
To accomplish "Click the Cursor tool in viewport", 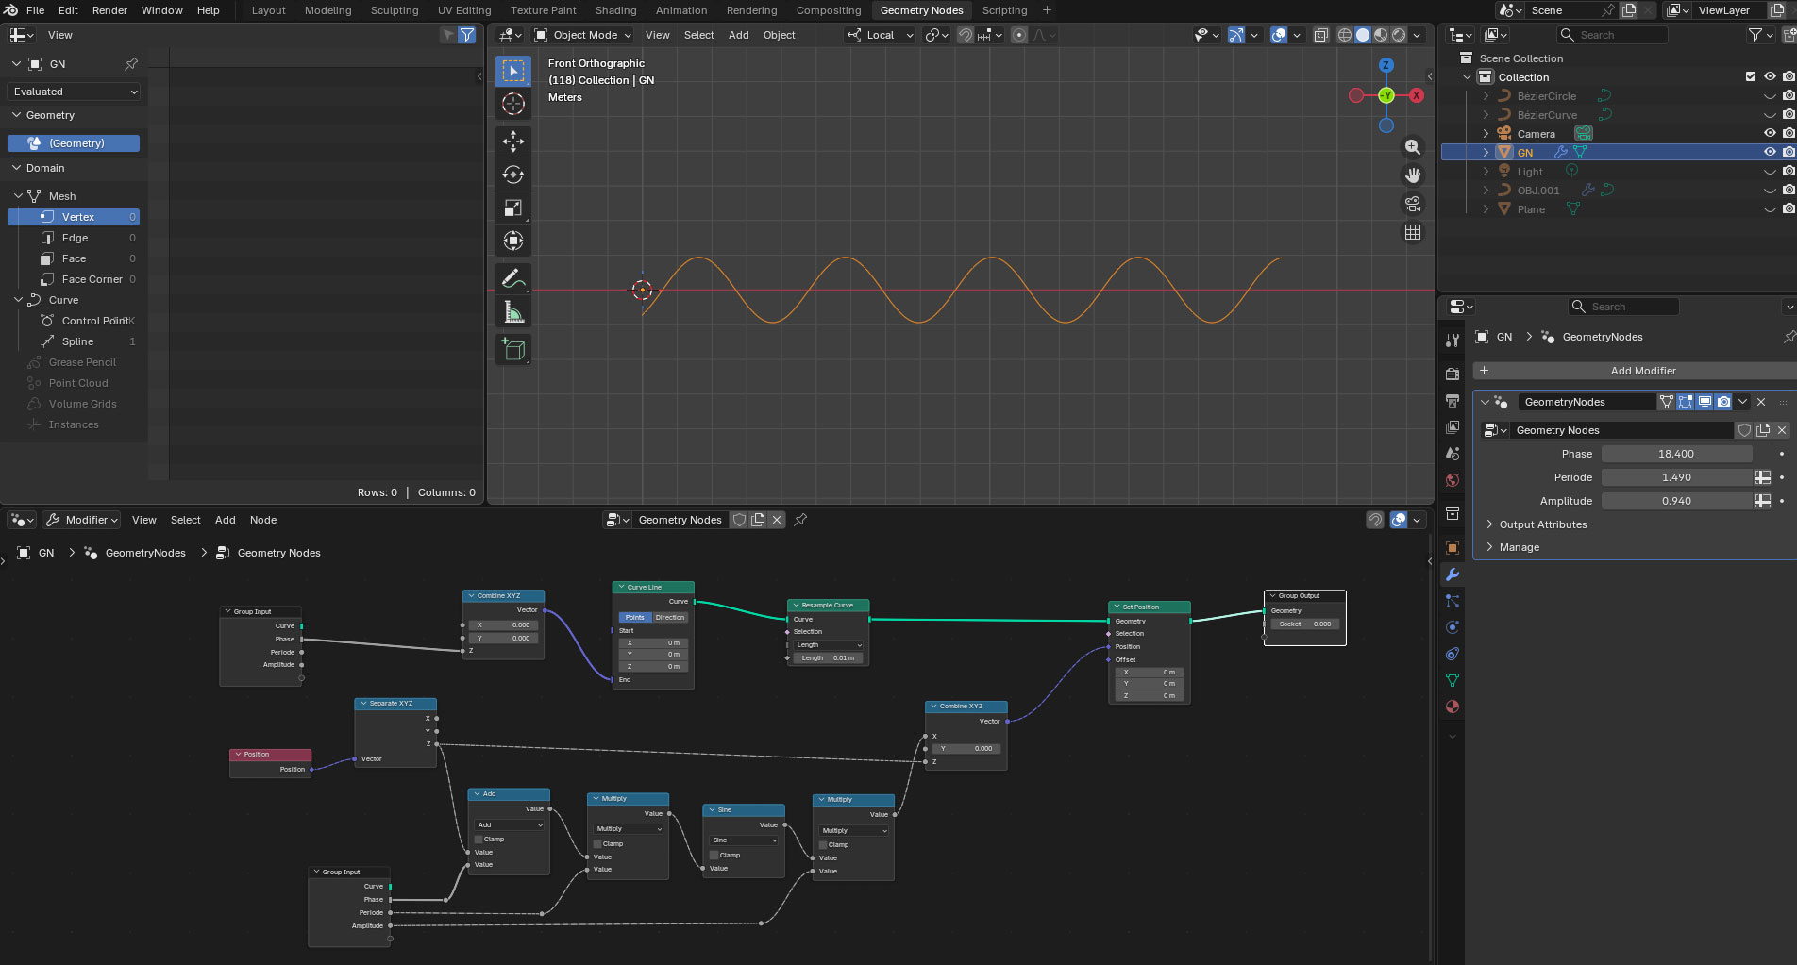I will [x=513, y=104].
